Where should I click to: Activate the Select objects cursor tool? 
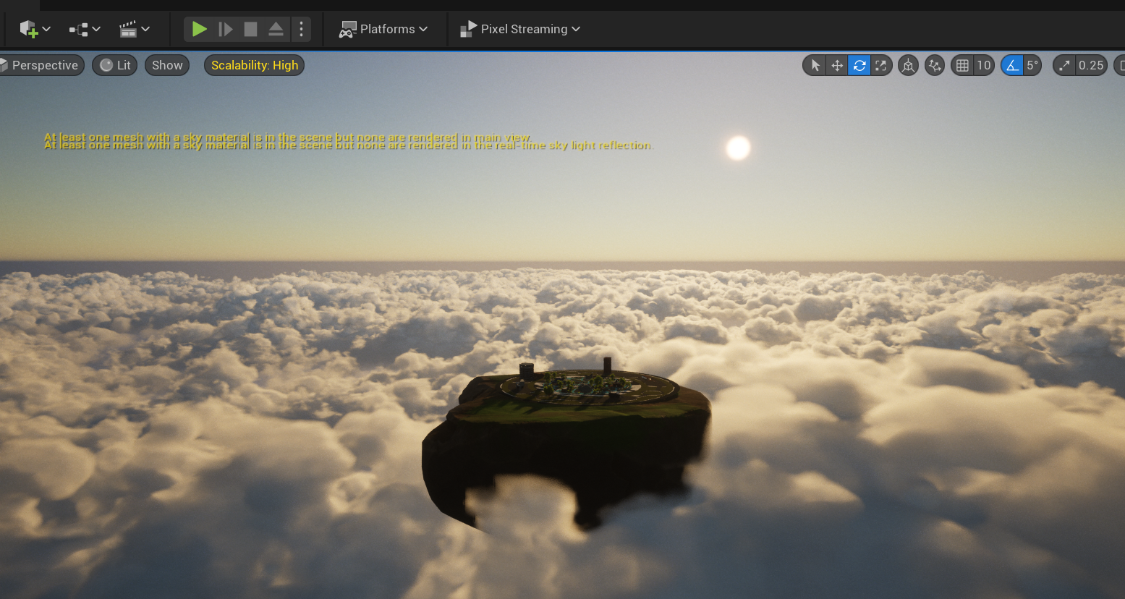coord(814,65)
